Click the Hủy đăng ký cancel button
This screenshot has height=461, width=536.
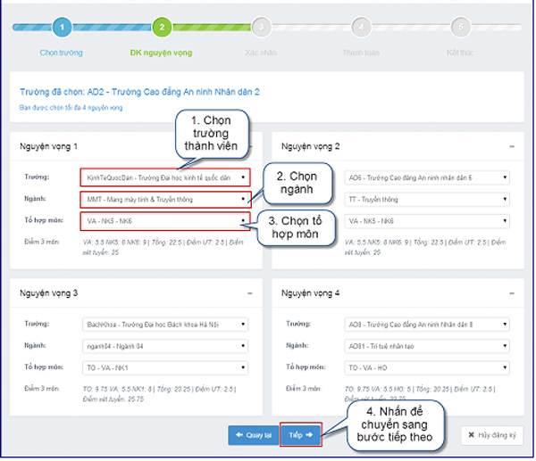coord(492,435)
